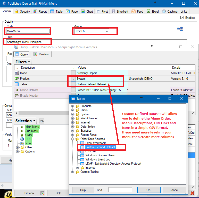This screenshot has height=198, width=199.
Task: Open the Preview tab in Query Builder
Action: click(41, 54)
